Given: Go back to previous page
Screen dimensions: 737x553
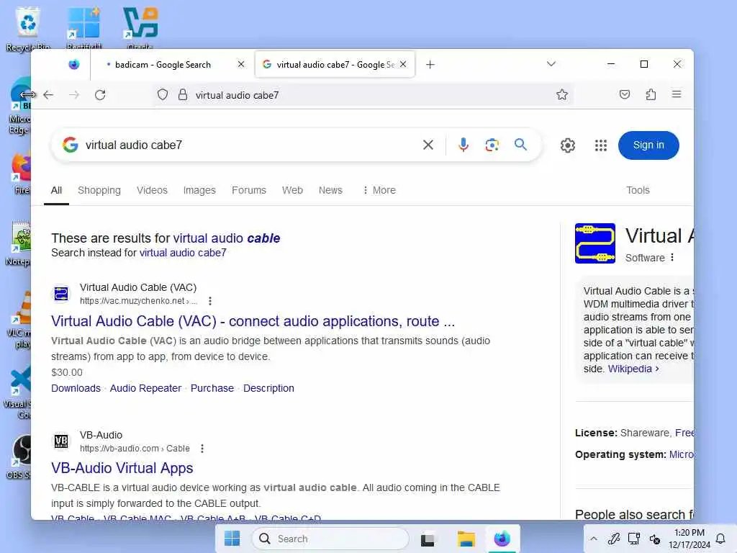Looking at the screenshot, I should coord(48,95).
